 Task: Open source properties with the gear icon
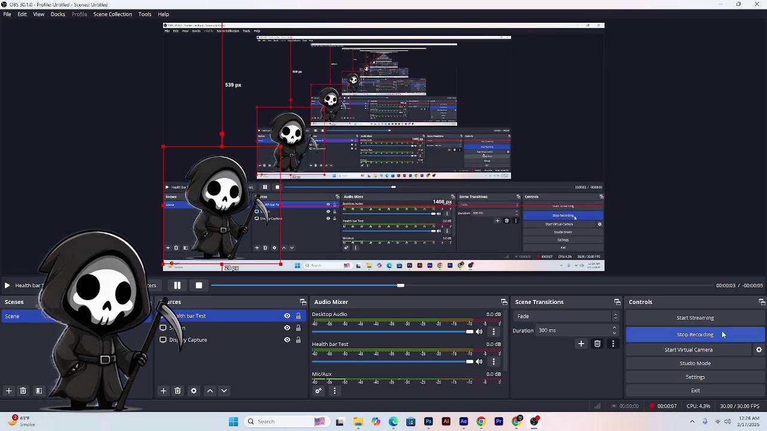tap(194, 390)
